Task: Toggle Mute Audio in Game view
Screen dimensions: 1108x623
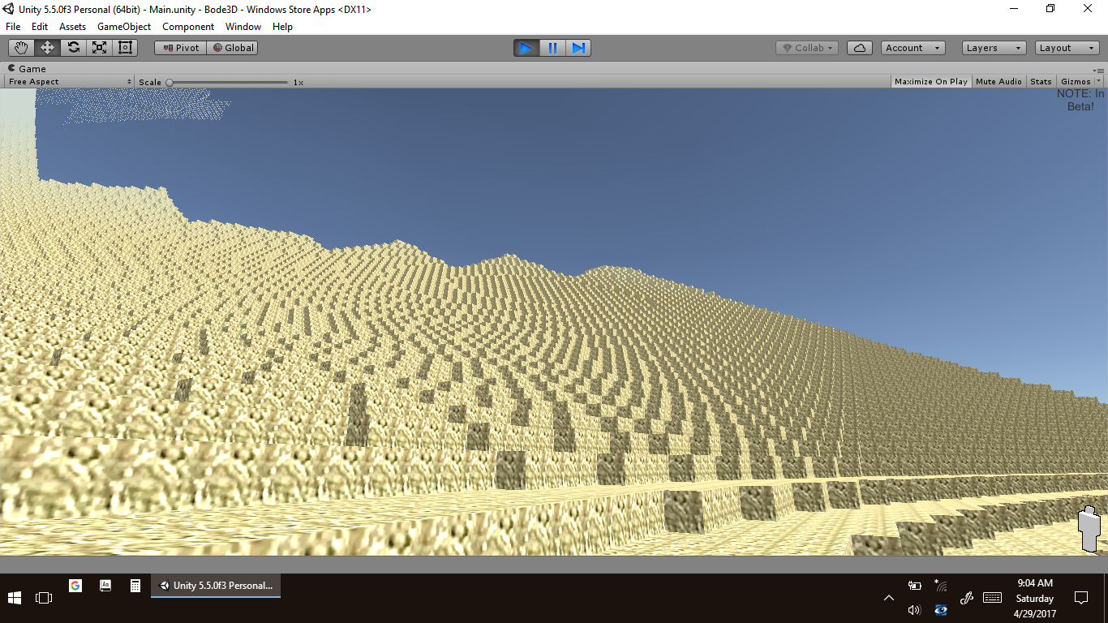Action: tap(998, 81)
